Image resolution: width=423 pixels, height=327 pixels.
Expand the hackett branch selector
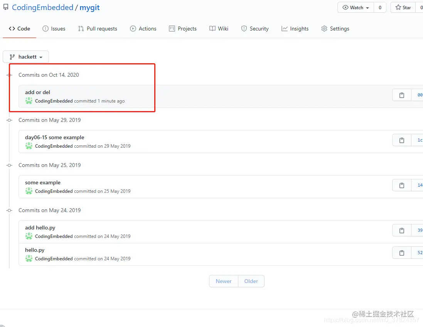click(x=26, y=57)
